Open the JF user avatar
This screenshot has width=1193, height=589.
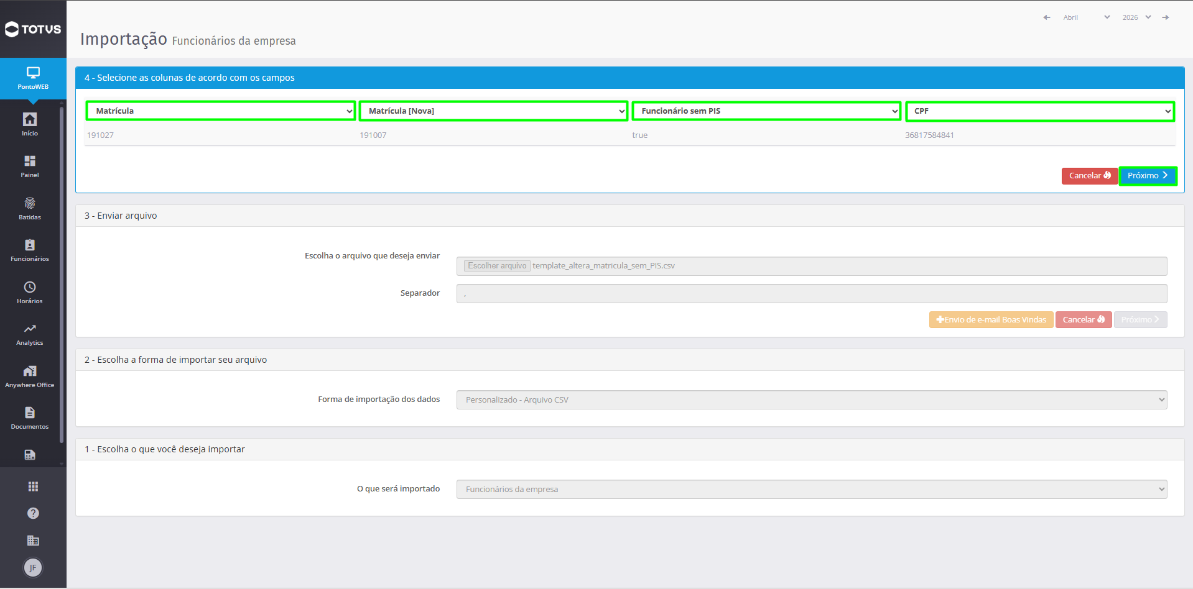[x=33, y=567]
